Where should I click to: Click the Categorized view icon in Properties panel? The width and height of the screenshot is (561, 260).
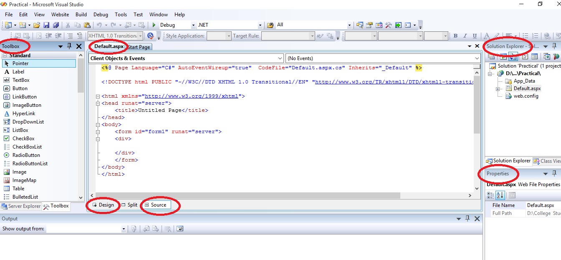(490, 195)
